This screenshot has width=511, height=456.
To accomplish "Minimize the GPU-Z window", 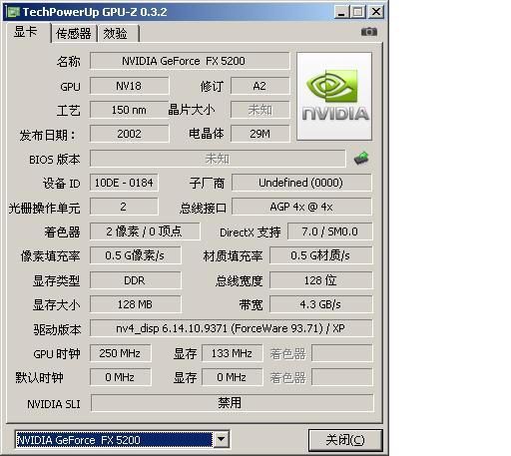I will (341, 12).
